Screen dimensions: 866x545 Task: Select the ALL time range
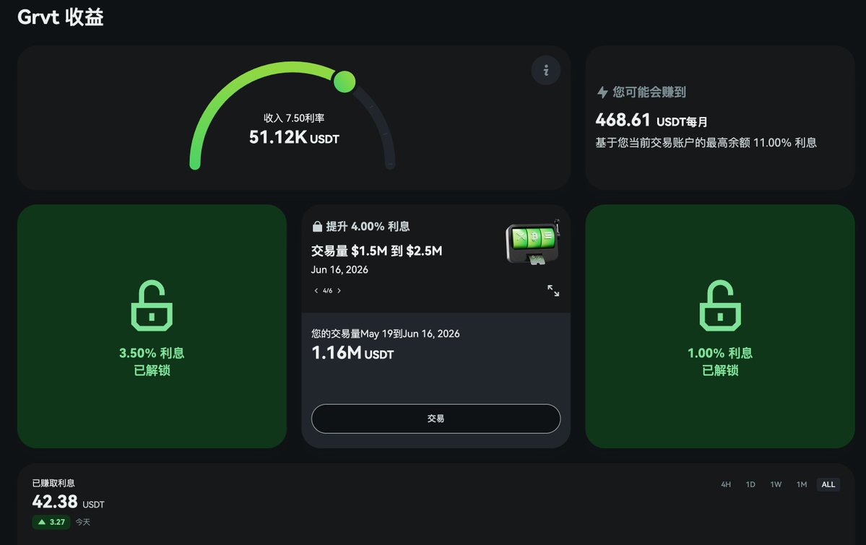click(828, 484)
